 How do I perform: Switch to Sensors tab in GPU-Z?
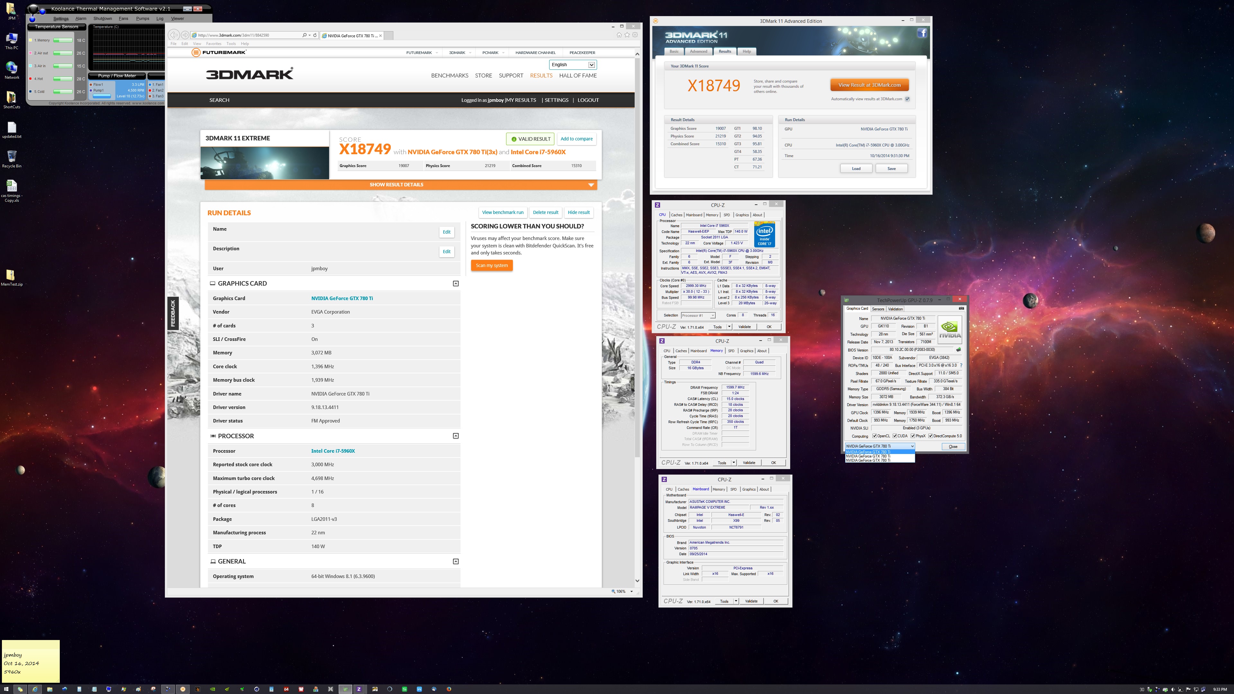click(x=878, y=309)
